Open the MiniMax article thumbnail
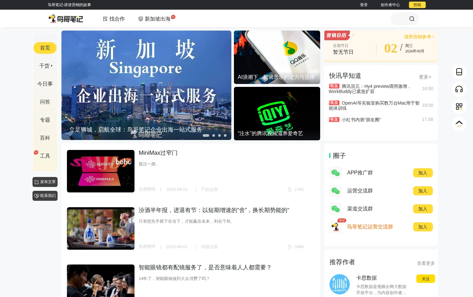 (101, 171)
